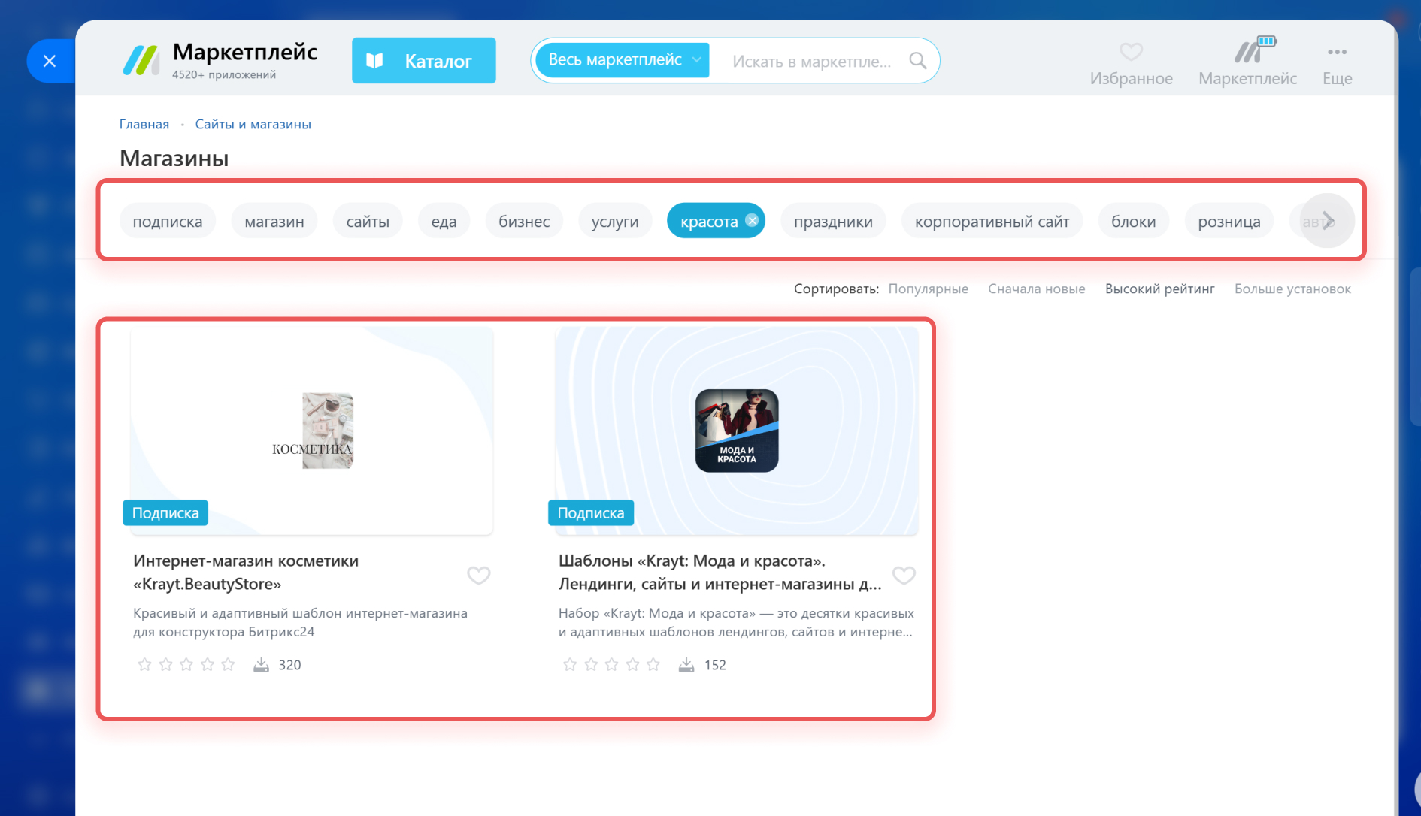
Task: Select the розница tag
Action: point(1229,221)
